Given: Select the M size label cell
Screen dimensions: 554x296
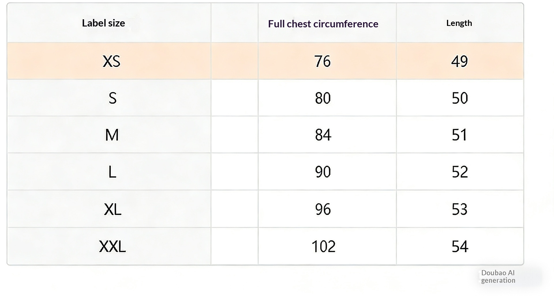Looking at the screenshot, I should pos(112,135).
